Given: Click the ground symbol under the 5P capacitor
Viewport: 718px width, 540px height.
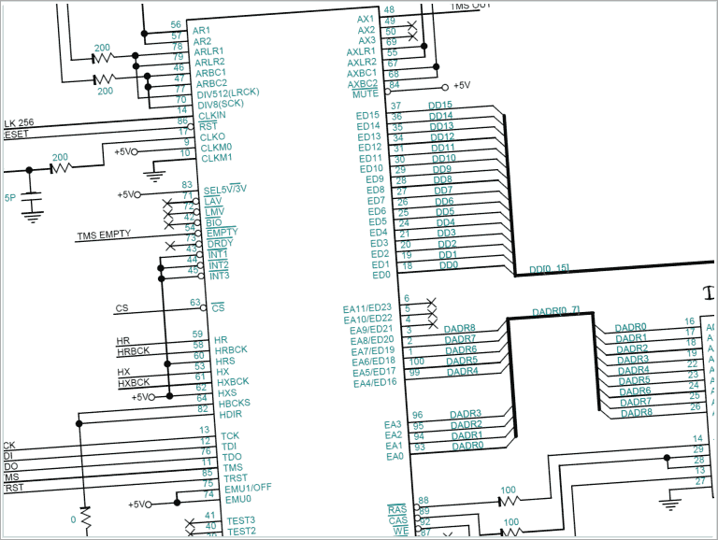Looking at the screenshot, I should (x=33, y=217).
